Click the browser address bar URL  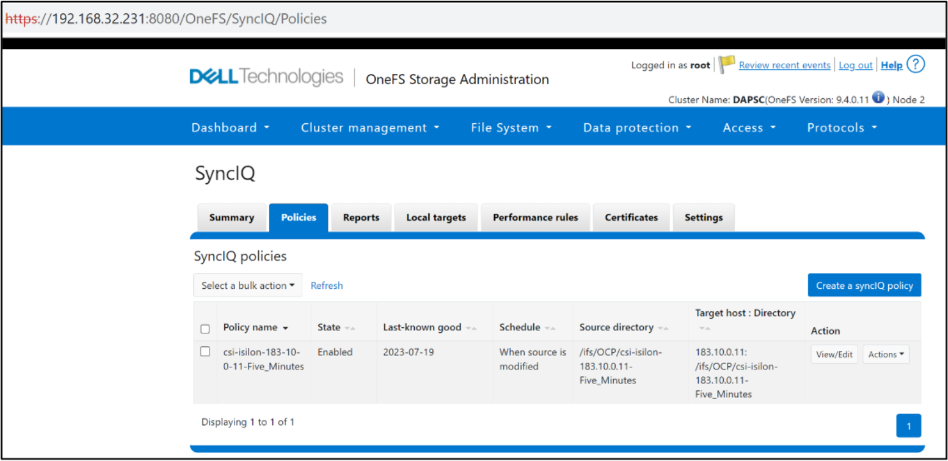[166, 18]
